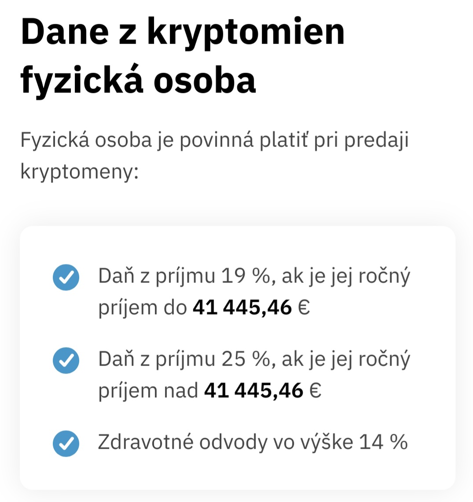Screen dimensions: 473x502
Task: Click the € symbol after "príjem nad" amount
Action: pos(315,390)
